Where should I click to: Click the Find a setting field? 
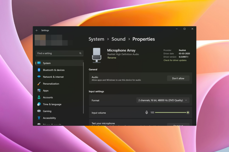[59, 53]
